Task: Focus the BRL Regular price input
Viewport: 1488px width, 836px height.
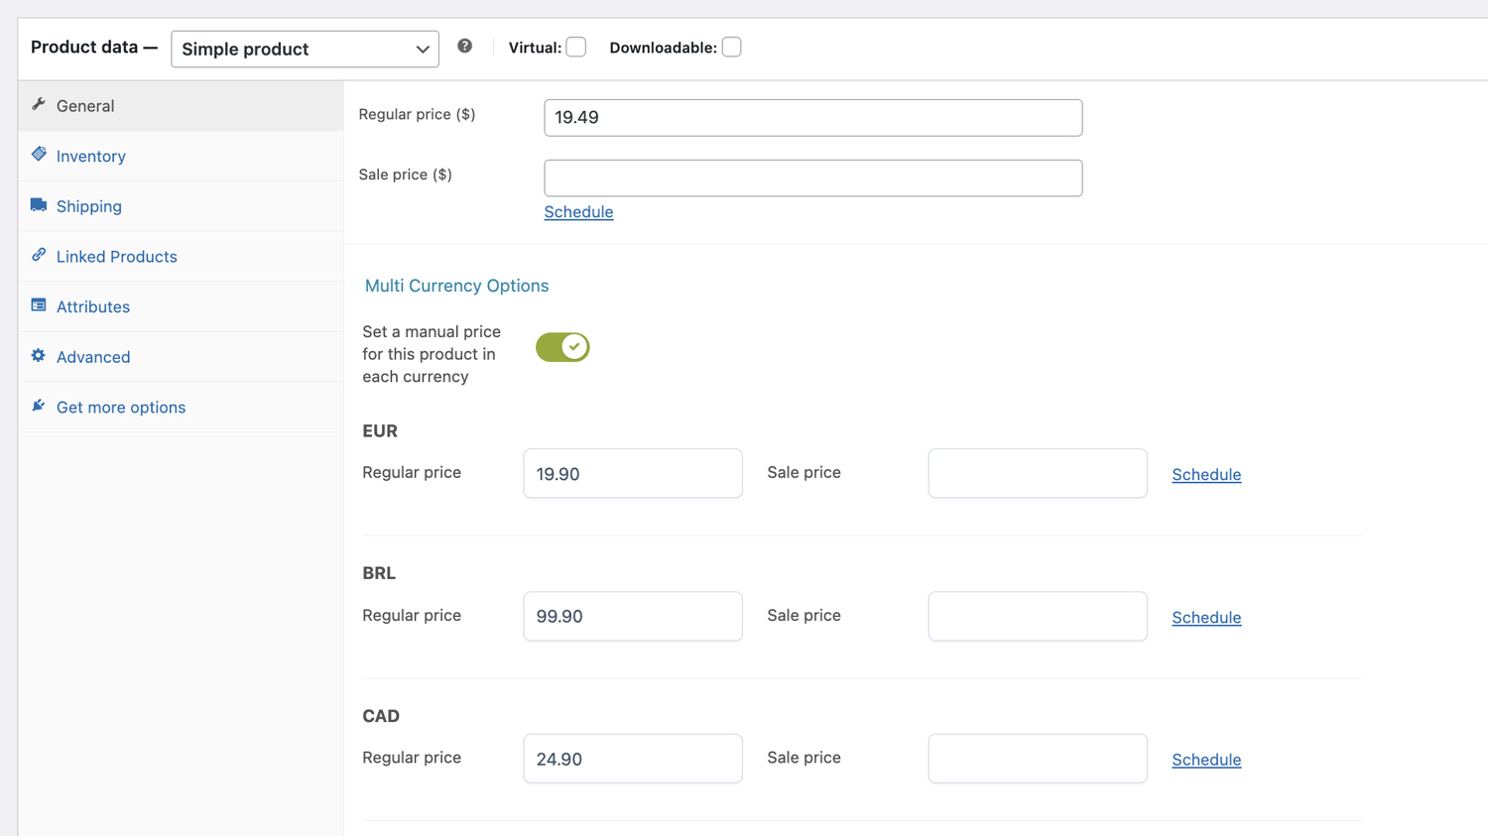Action: pyautogui.click(x=632, y=616)
